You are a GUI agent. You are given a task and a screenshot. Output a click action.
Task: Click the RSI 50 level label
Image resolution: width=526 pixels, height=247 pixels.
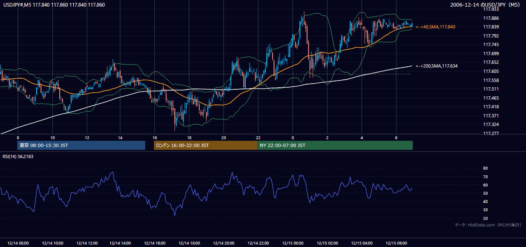tap(485, 193)
